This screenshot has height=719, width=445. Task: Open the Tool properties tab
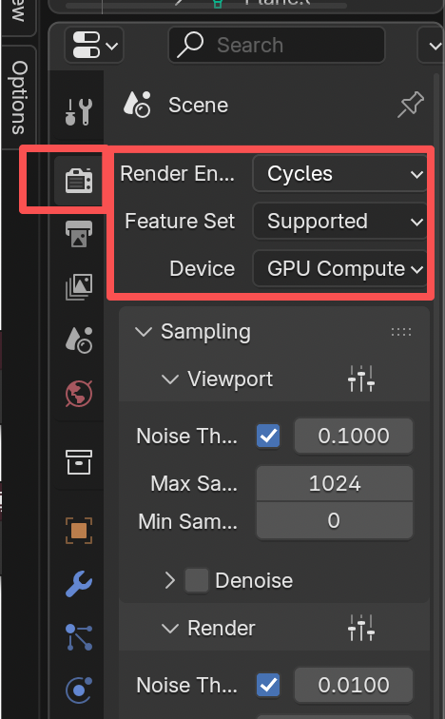79,111
